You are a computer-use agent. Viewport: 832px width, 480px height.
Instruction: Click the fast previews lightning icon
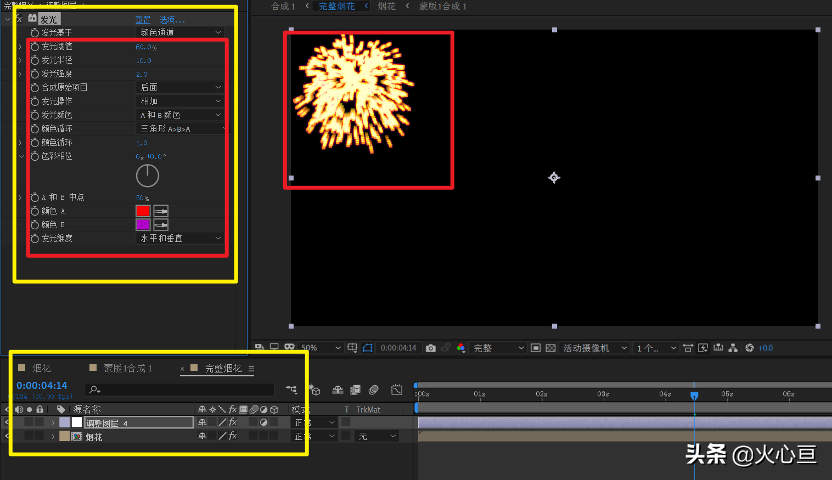click(703, 348)
